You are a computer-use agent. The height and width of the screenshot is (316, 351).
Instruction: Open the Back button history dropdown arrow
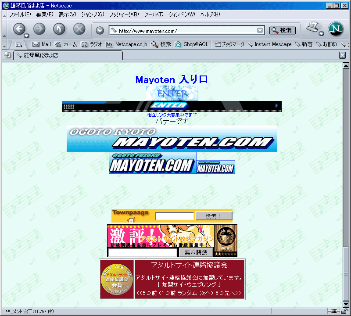click(x=27, y=36)
